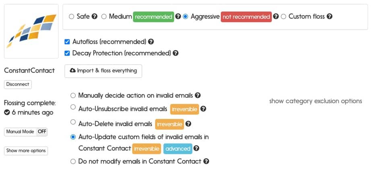The height and width of the screenshot is (170, 372).
Task: Click the ConstantContact logo thumbnail
Action: pos(31,31)
